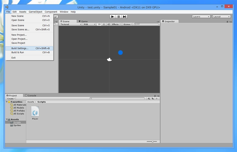Save search star icon in Project panel
Viewport: 237px width, 152px height.
click(157, 99)
